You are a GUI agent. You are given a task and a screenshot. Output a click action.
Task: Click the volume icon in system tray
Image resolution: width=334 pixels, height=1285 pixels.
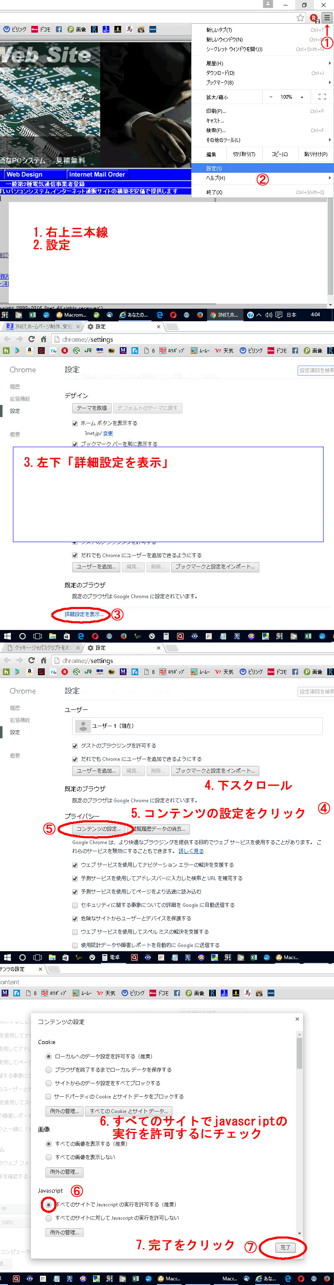268,315
